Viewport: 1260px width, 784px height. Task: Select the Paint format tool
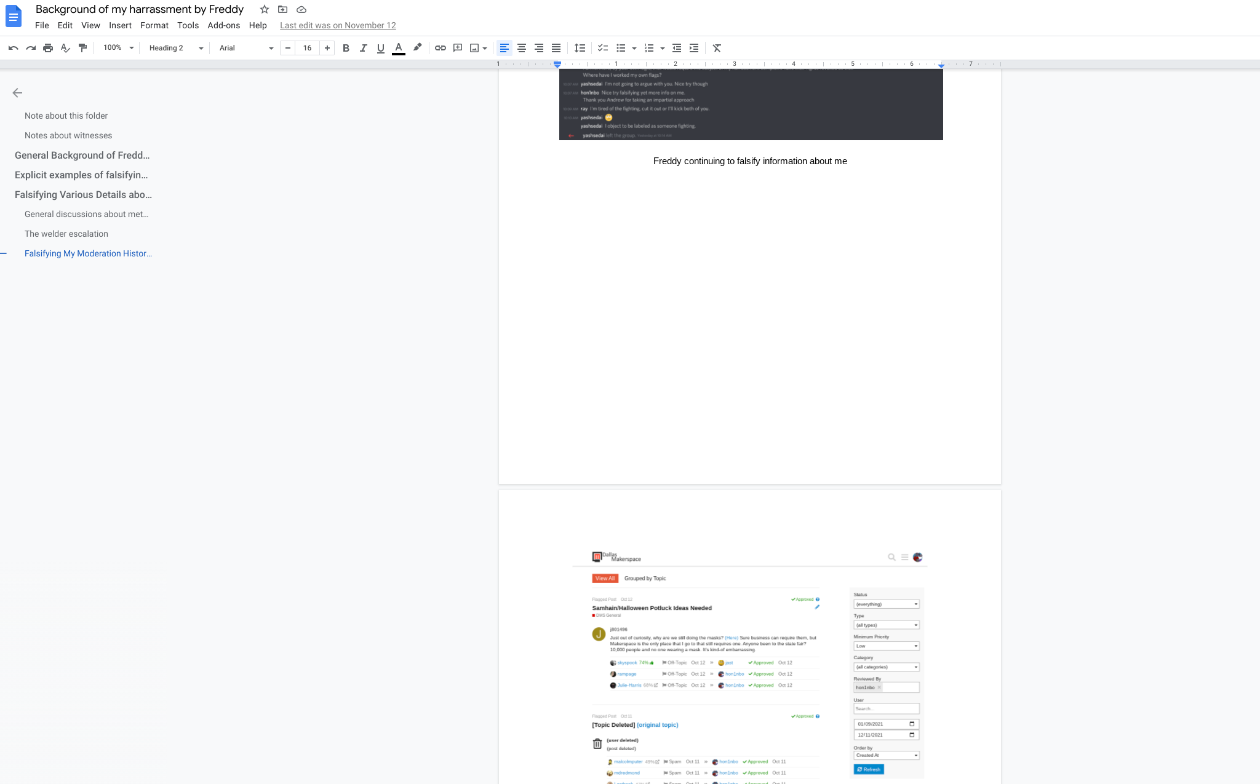[82, 48]
